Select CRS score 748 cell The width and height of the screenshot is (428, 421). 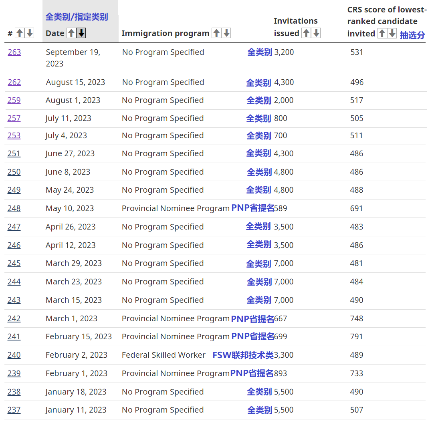coord(357,318)
